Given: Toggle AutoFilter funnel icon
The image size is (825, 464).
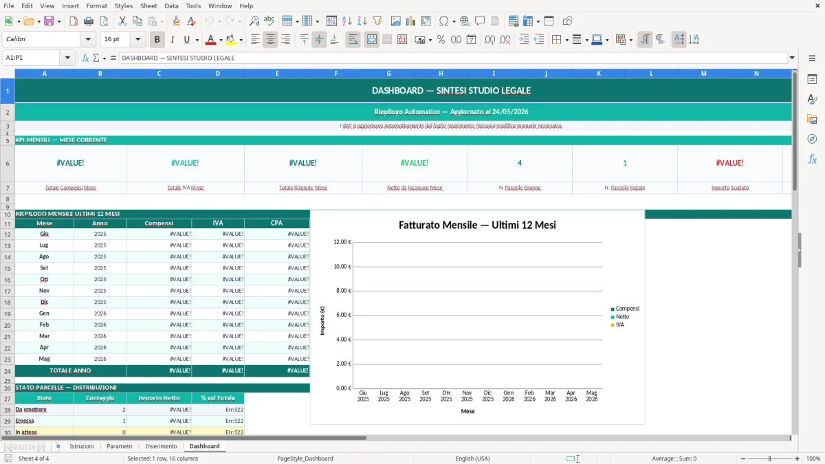Looking at the screenshot, I should coord(377,21).
